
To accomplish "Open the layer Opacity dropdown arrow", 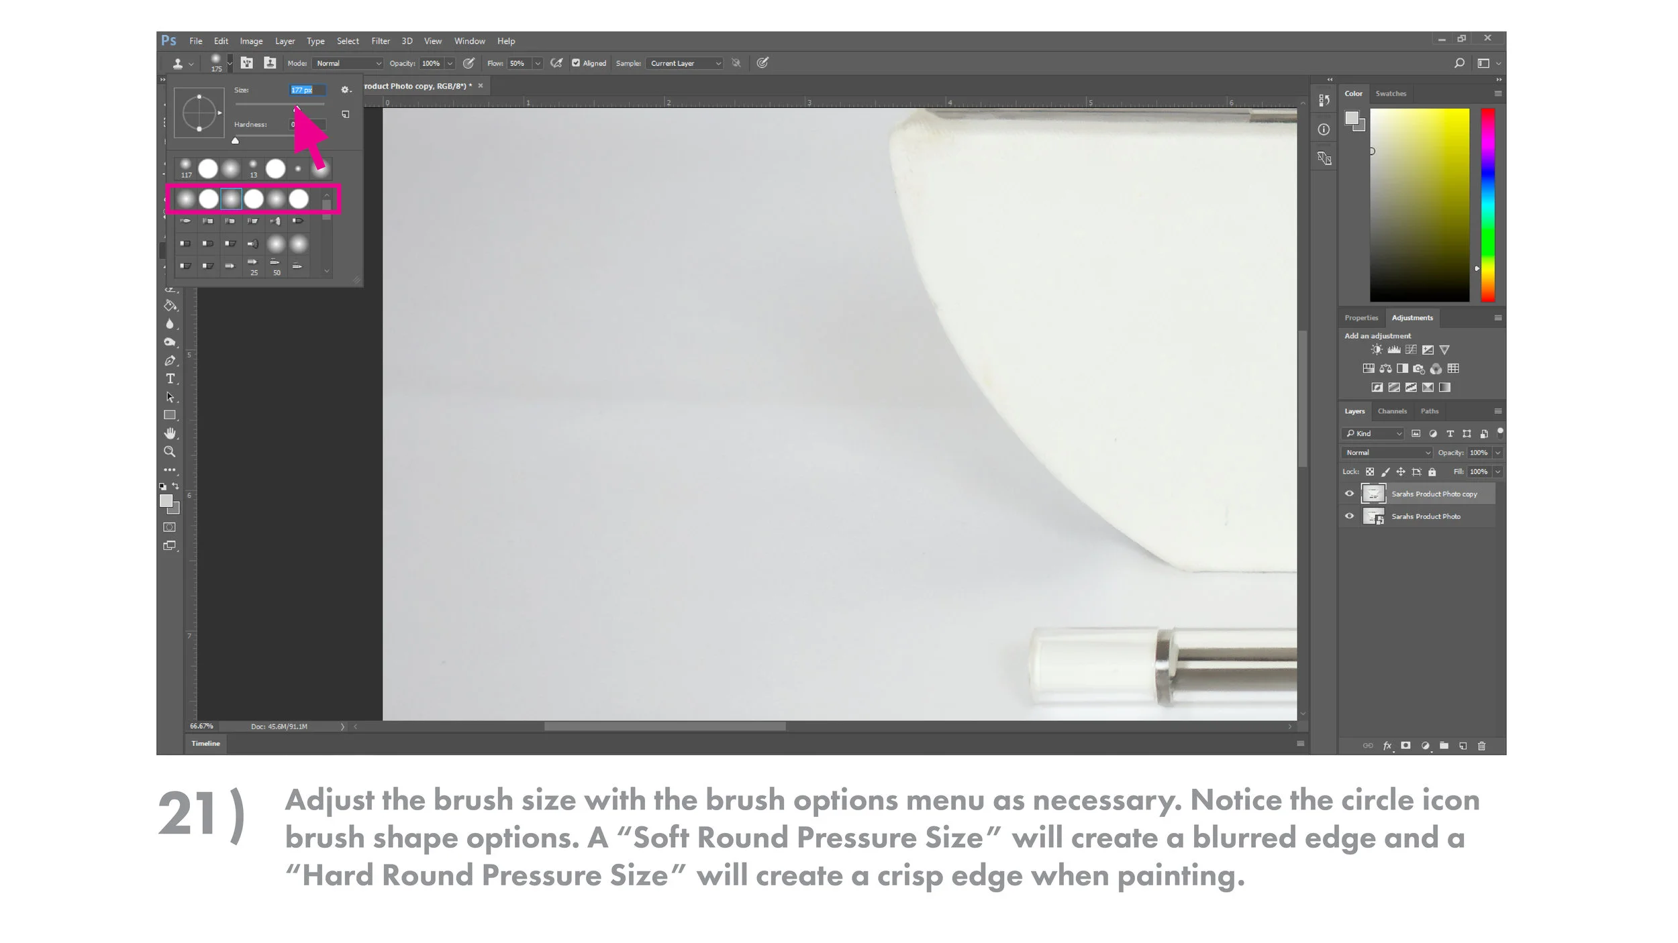I will [x=1497, y=453].
